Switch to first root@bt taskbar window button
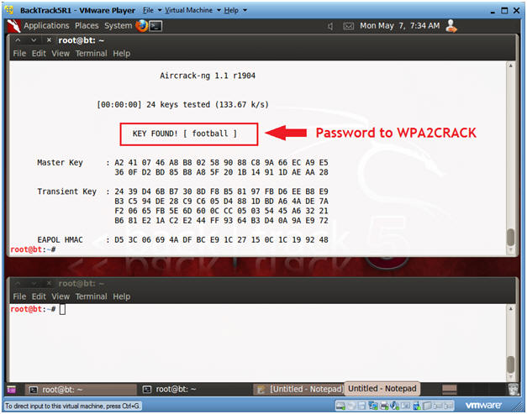Viewport: 527px width, 414px height. pyautogui.click(x=81, y=390)
